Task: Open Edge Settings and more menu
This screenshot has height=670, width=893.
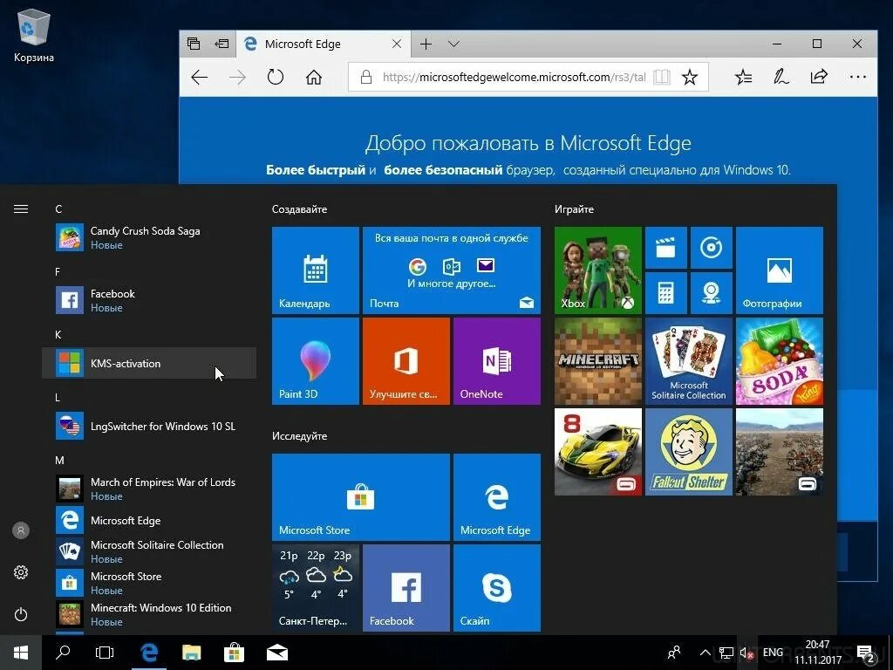Action: (857, 77)
